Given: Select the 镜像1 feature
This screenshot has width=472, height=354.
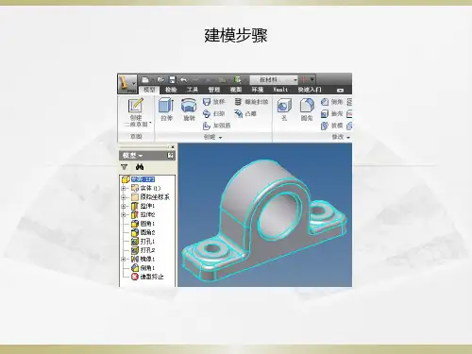Looking at the screenshot, I should (x=143, y=260).
